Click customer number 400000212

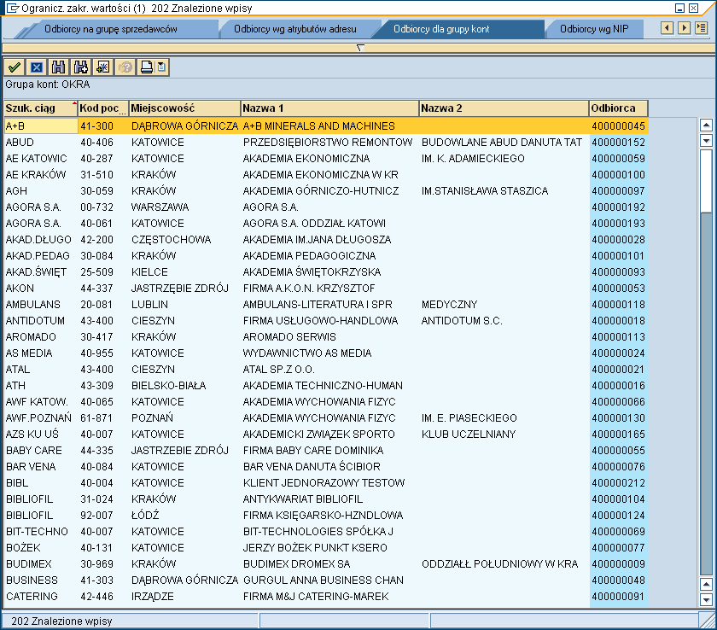[618, 483]
